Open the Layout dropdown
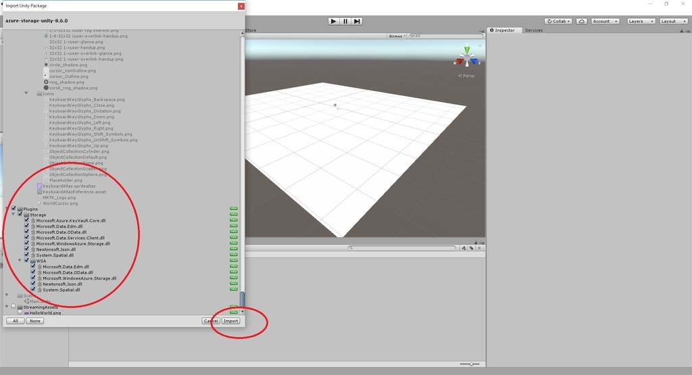The image size is (692, 375). point(674,21)
